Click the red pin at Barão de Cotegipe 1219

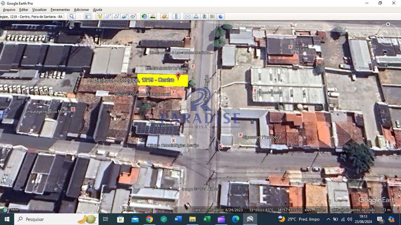[x=178, y=76]
